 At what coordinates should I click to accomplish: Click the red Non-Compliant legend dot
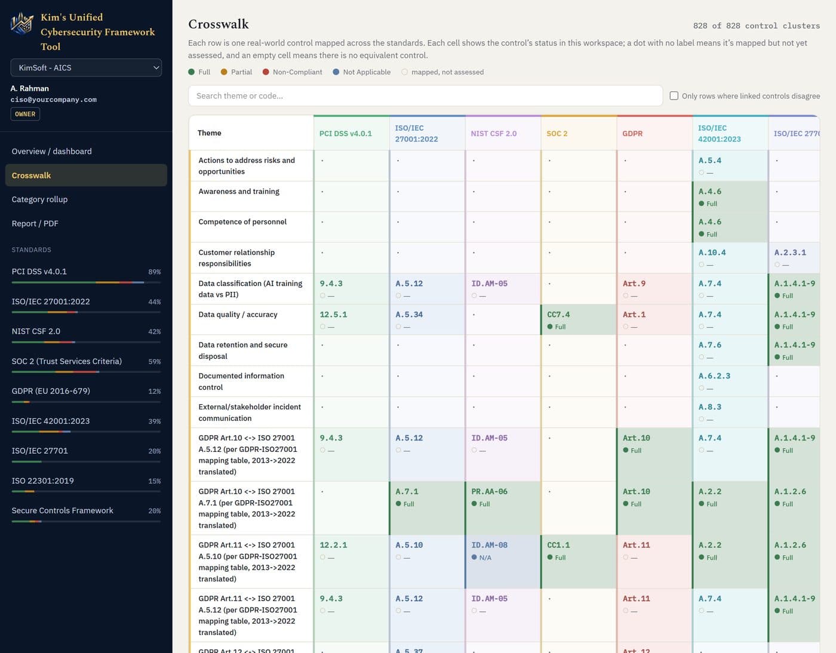click(x=266, y=72)
